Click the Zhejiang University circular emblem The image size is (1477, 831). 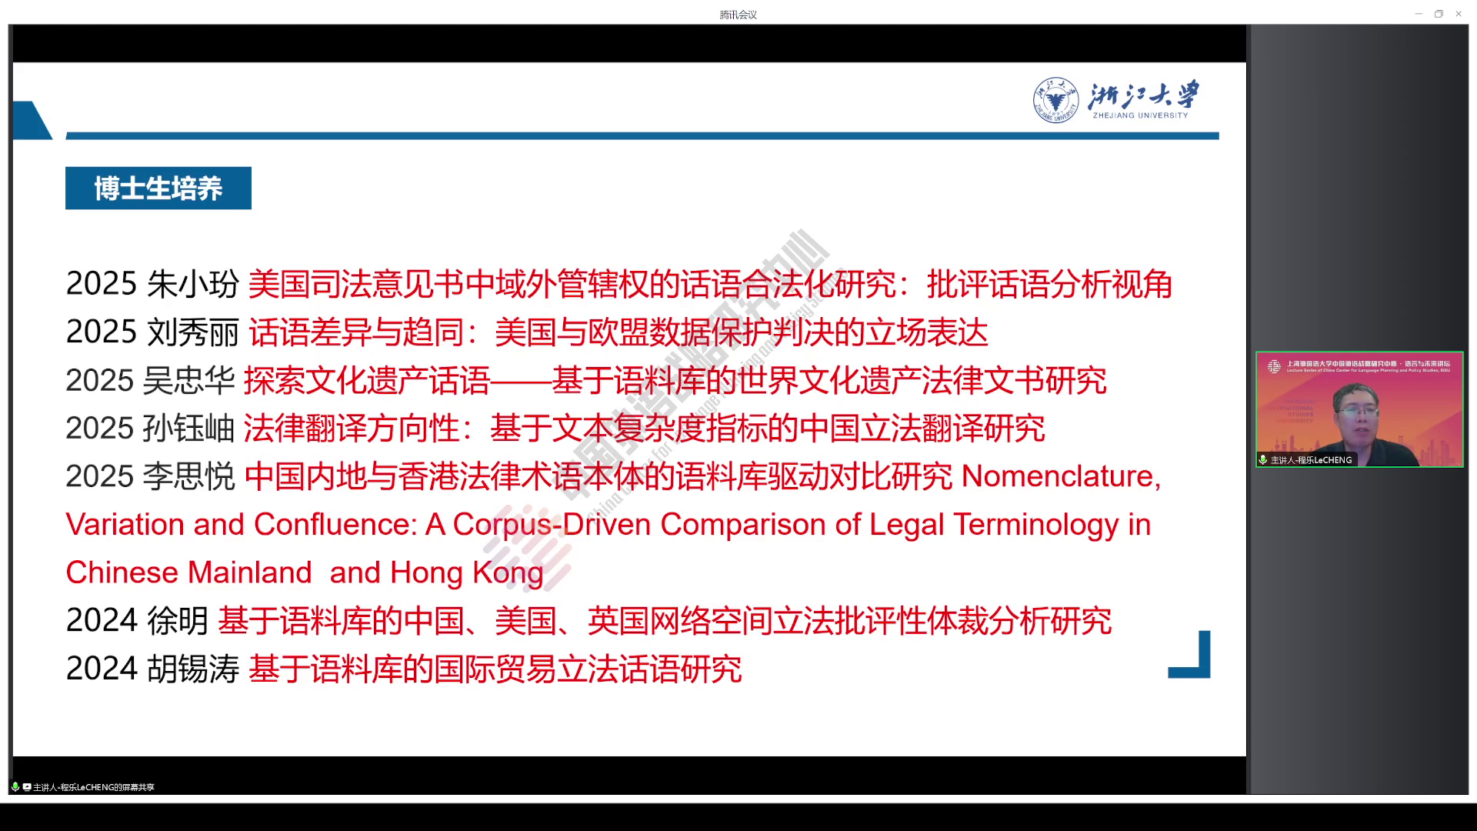pos(1055,100)
